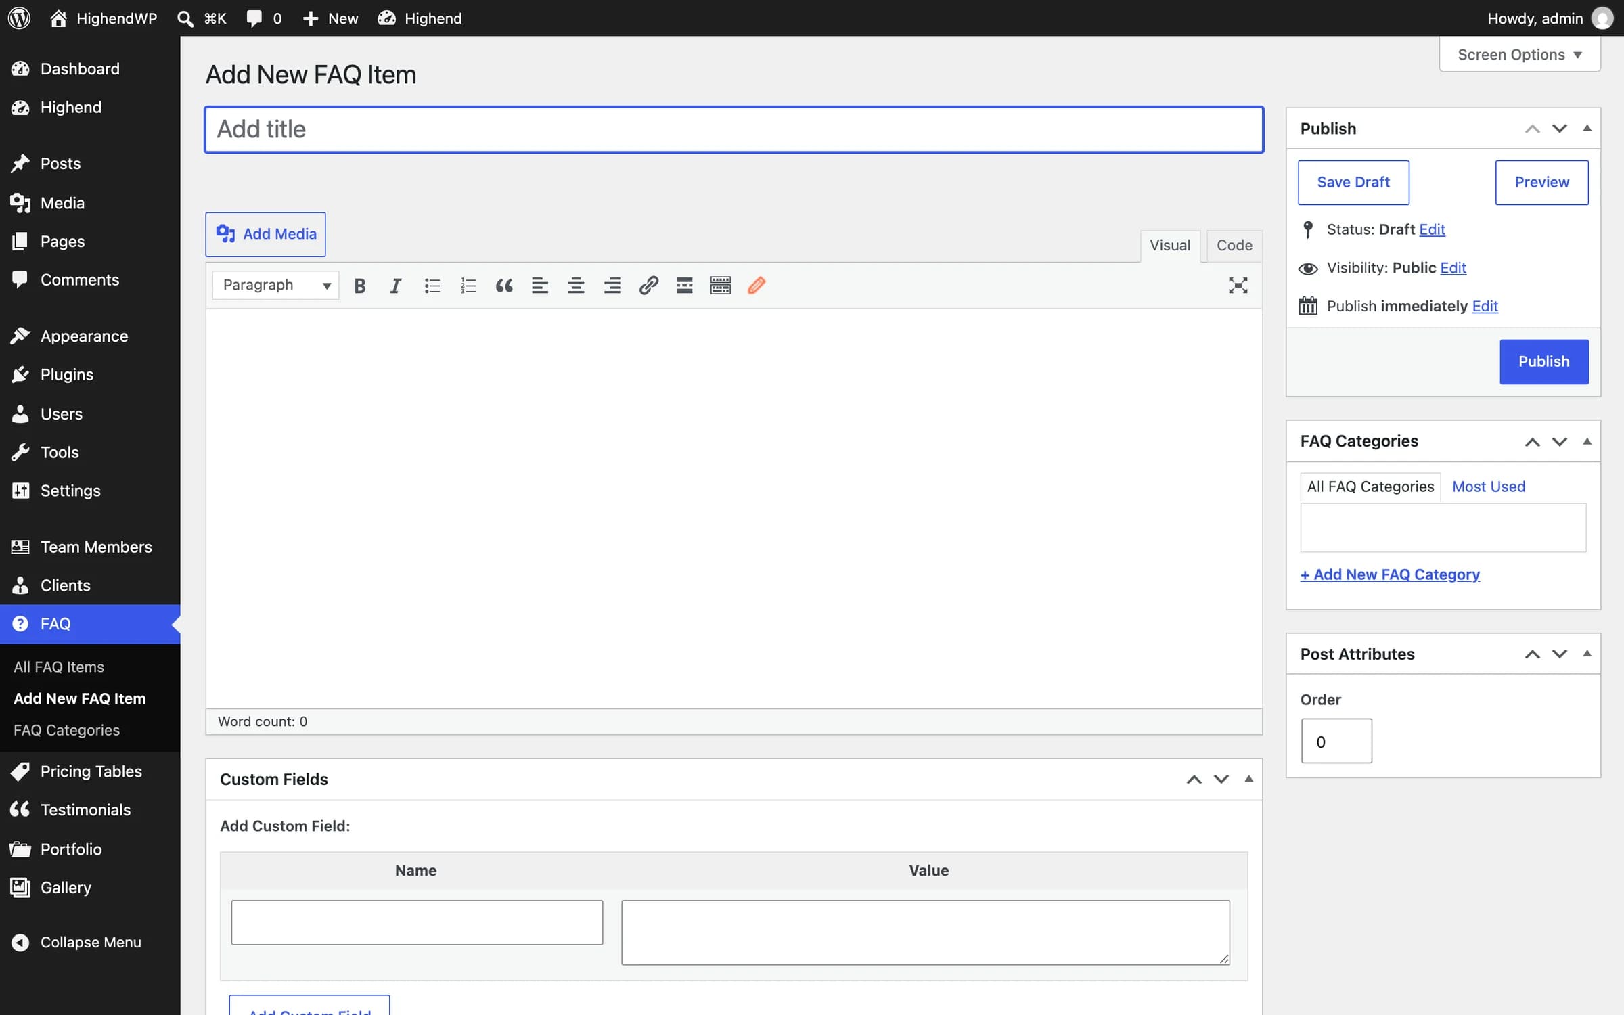Switch to the Visual editor tab
The width and height of the screenshot is (1624, 1015).
[x=1170, y=246]
